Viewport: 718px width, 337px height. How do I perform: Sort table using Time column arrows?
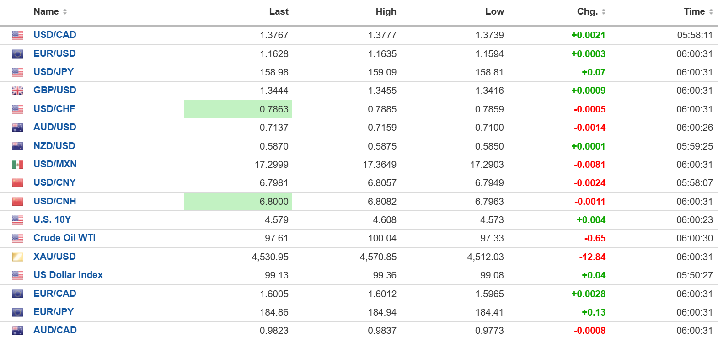click(x=711, y=12)
